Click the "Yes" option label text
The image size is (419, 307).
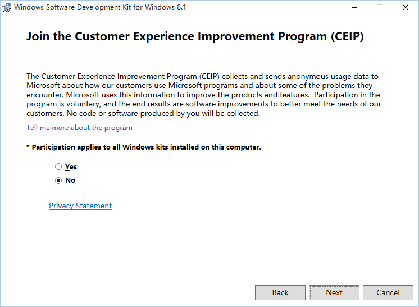(71, 167)
